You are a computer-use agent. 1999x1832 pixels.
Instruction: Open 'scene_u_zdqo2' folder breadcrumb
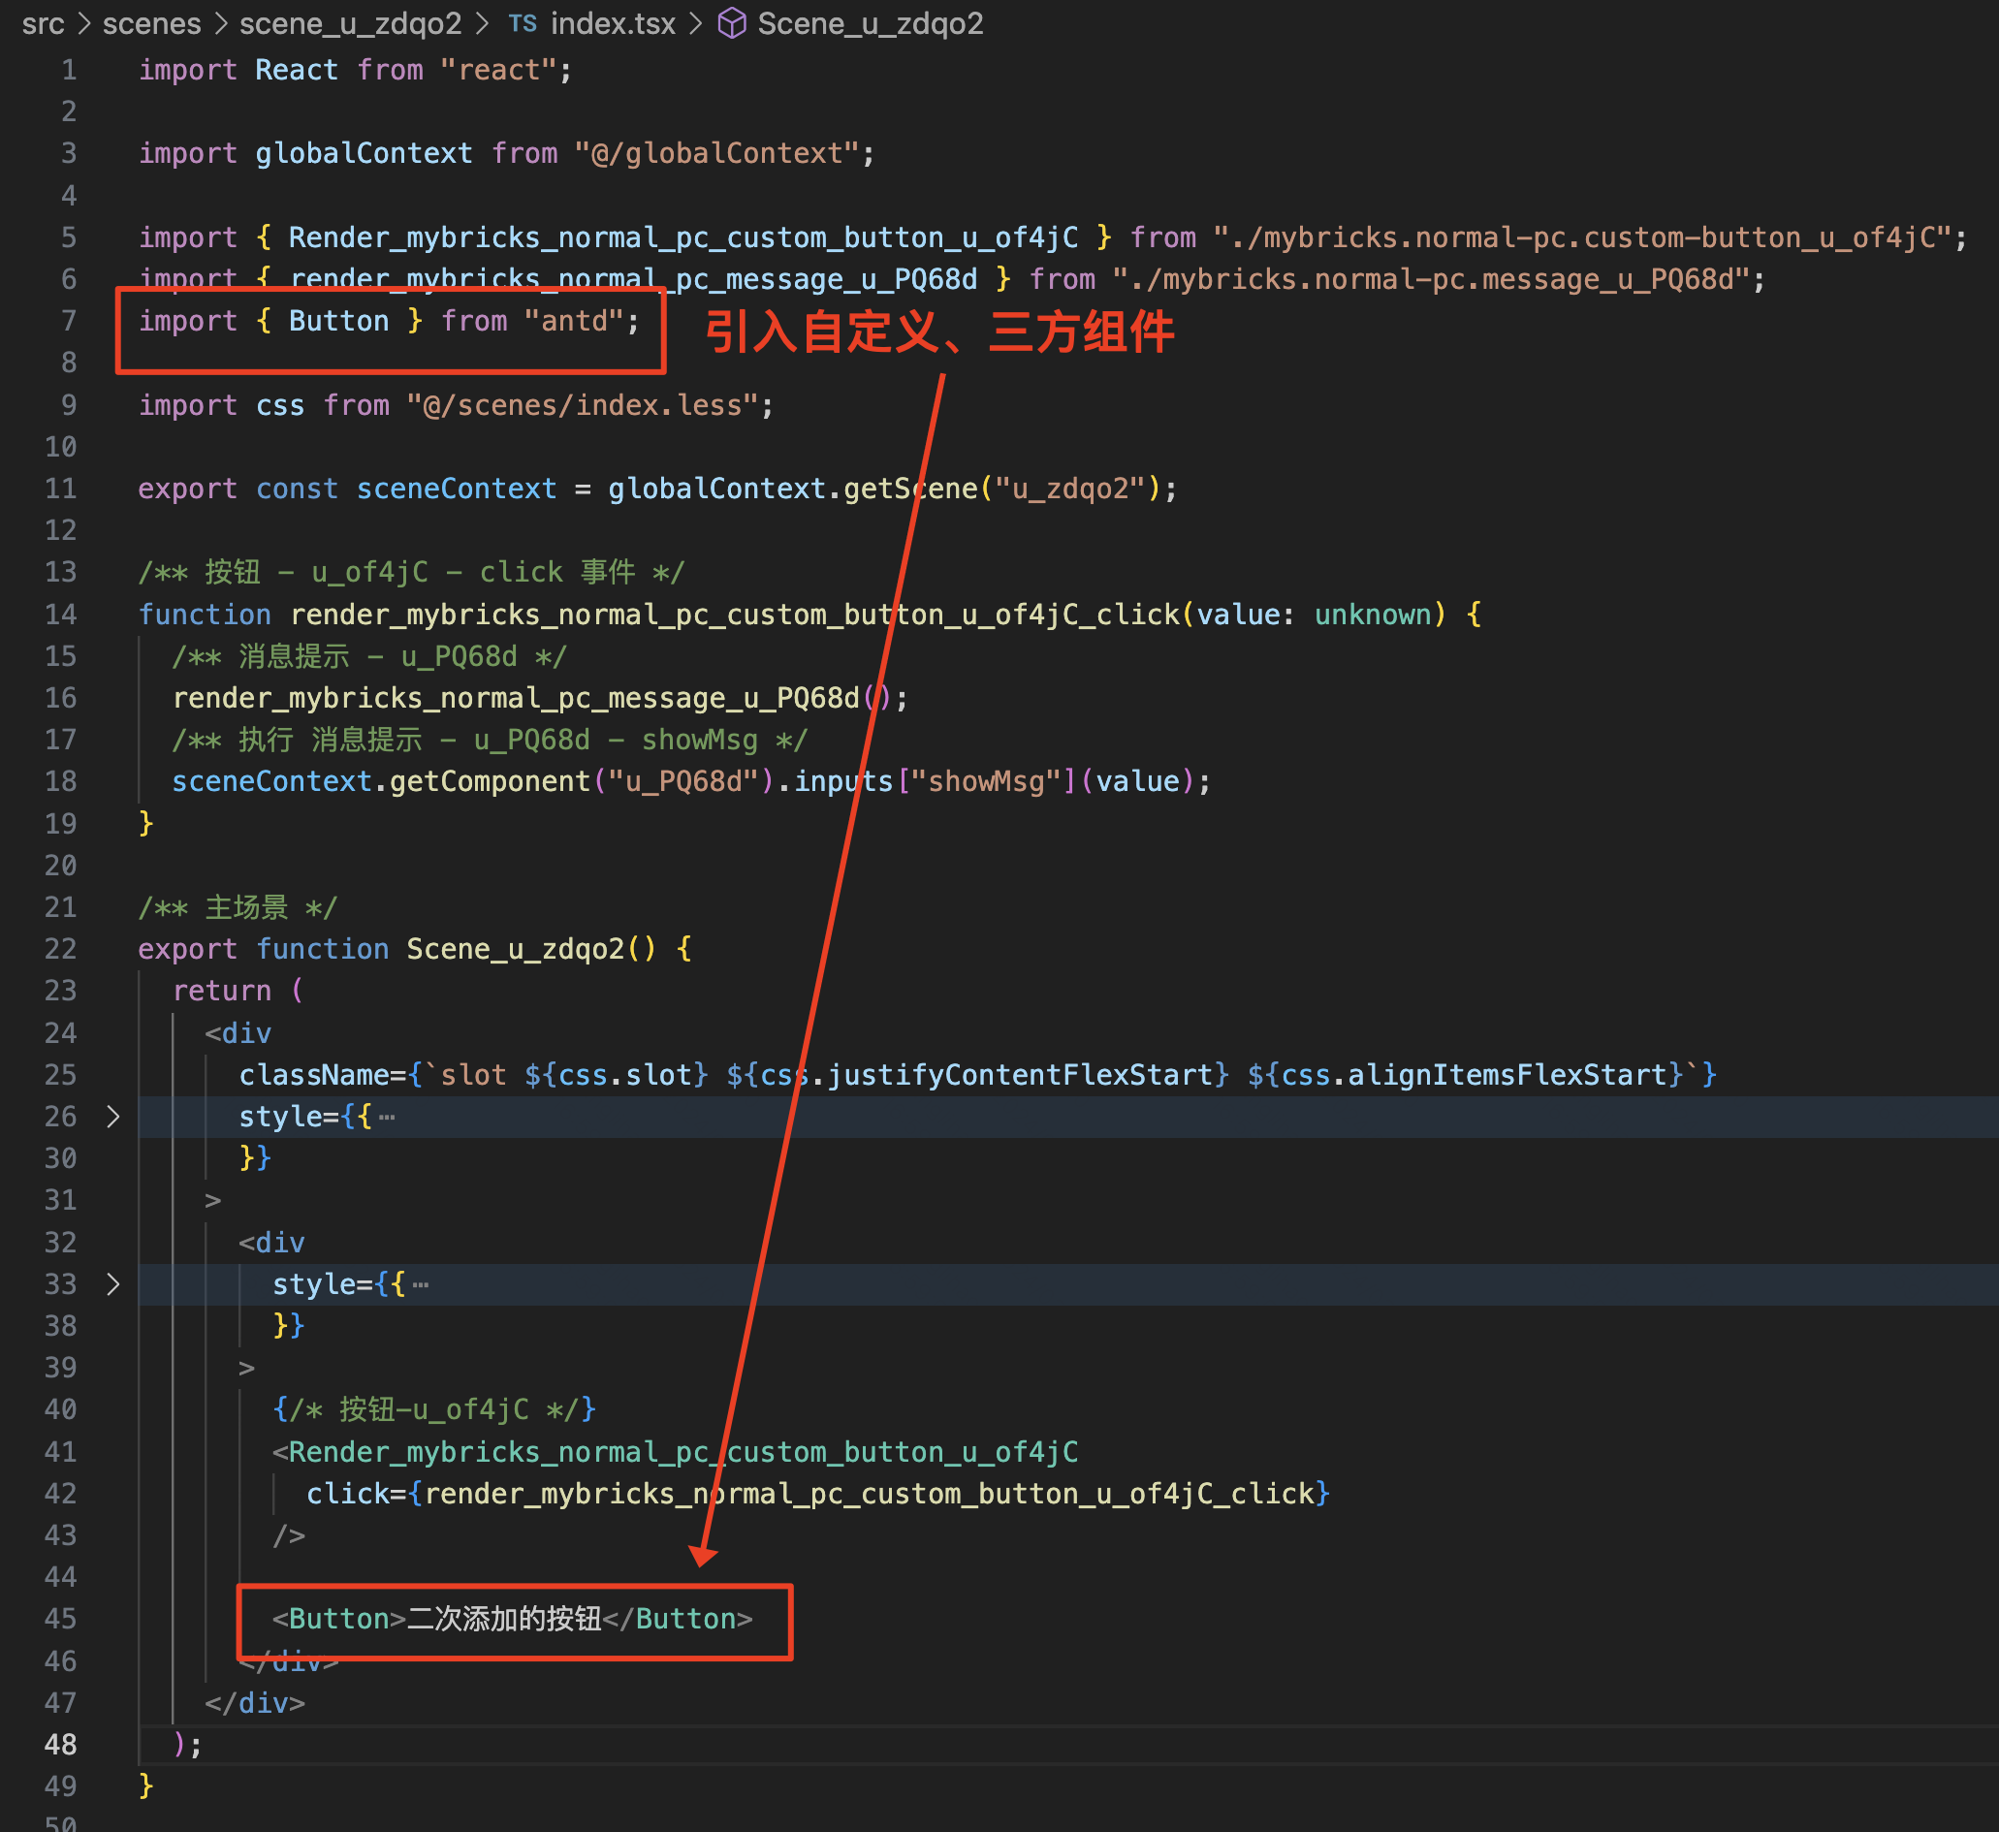(350, 24)
